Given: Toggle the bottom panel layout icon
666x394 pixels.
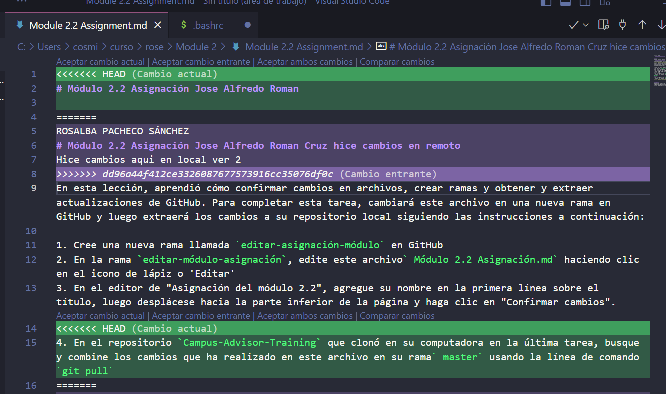Looking at the screenshot, I should point(565,3).
